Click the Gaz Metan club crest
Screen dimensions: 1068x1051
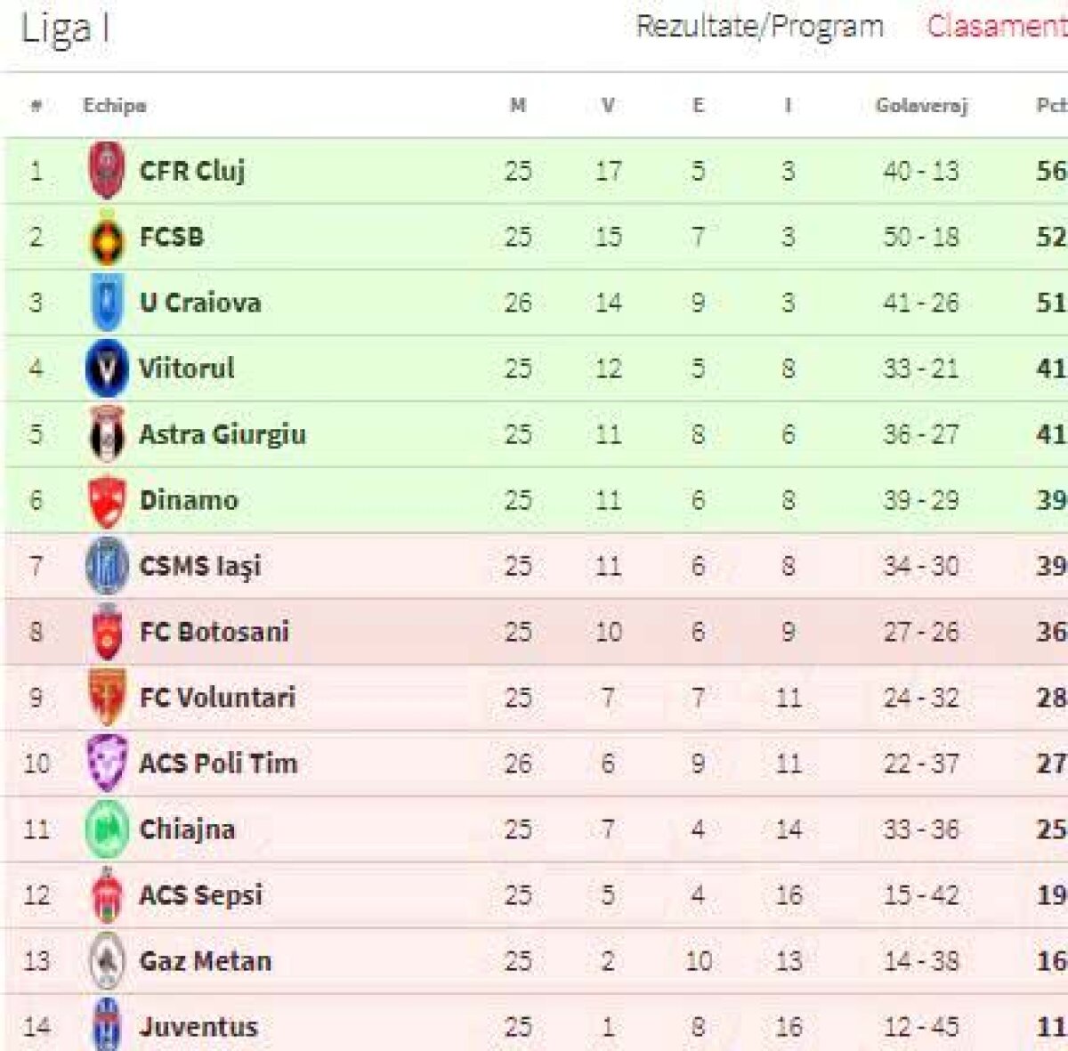[107, 961]
